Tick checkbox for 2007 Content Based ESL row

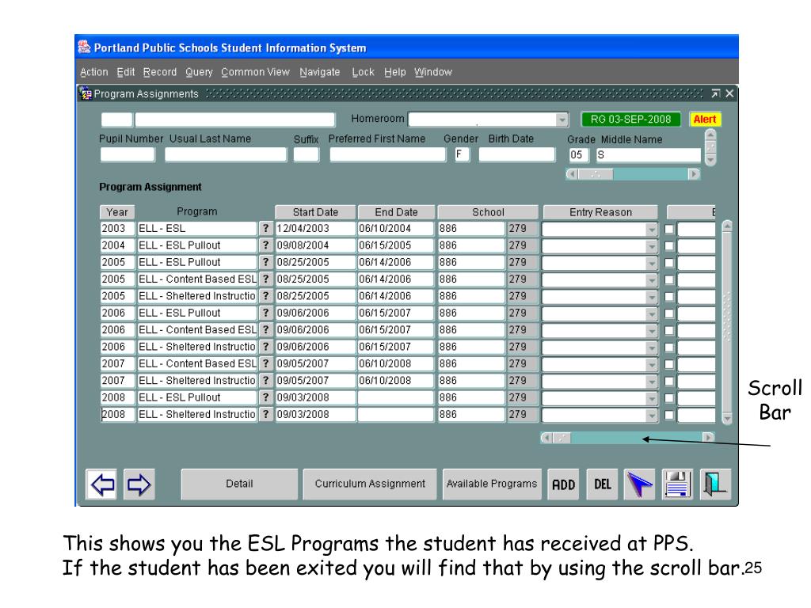[669, 364]
